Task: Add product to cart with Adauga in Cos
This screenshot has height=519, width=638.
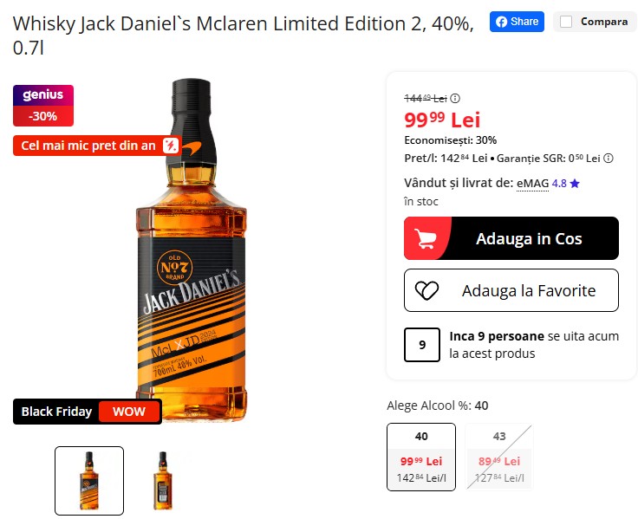Action: tap(511, 238)
